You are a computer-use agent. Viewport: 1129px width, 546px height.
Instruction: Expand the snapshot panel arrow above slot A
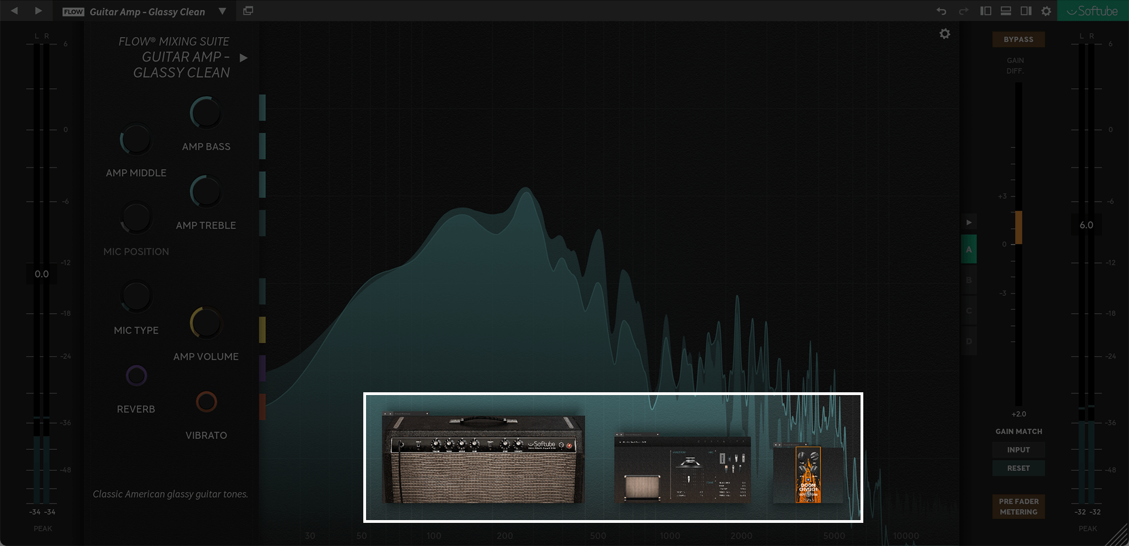click(x=969, y=223)
